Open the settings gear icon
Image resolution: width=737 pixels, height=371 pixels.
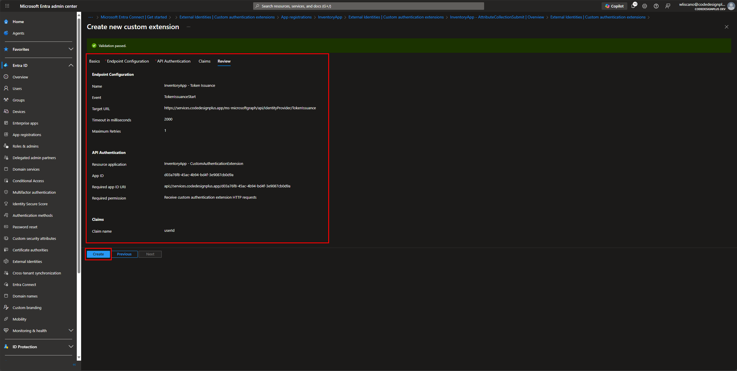[645, 6]
